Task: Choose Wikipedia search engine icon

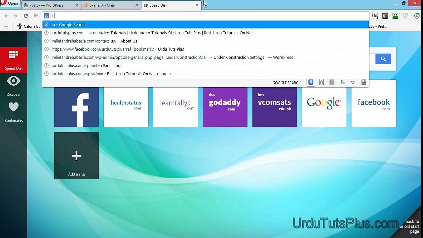Action: [x=353, y=82]
